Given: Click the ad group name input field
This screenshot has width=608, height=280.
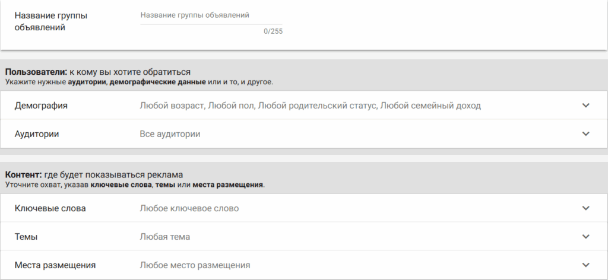Looking at the screenshot, I should (211, 15).
